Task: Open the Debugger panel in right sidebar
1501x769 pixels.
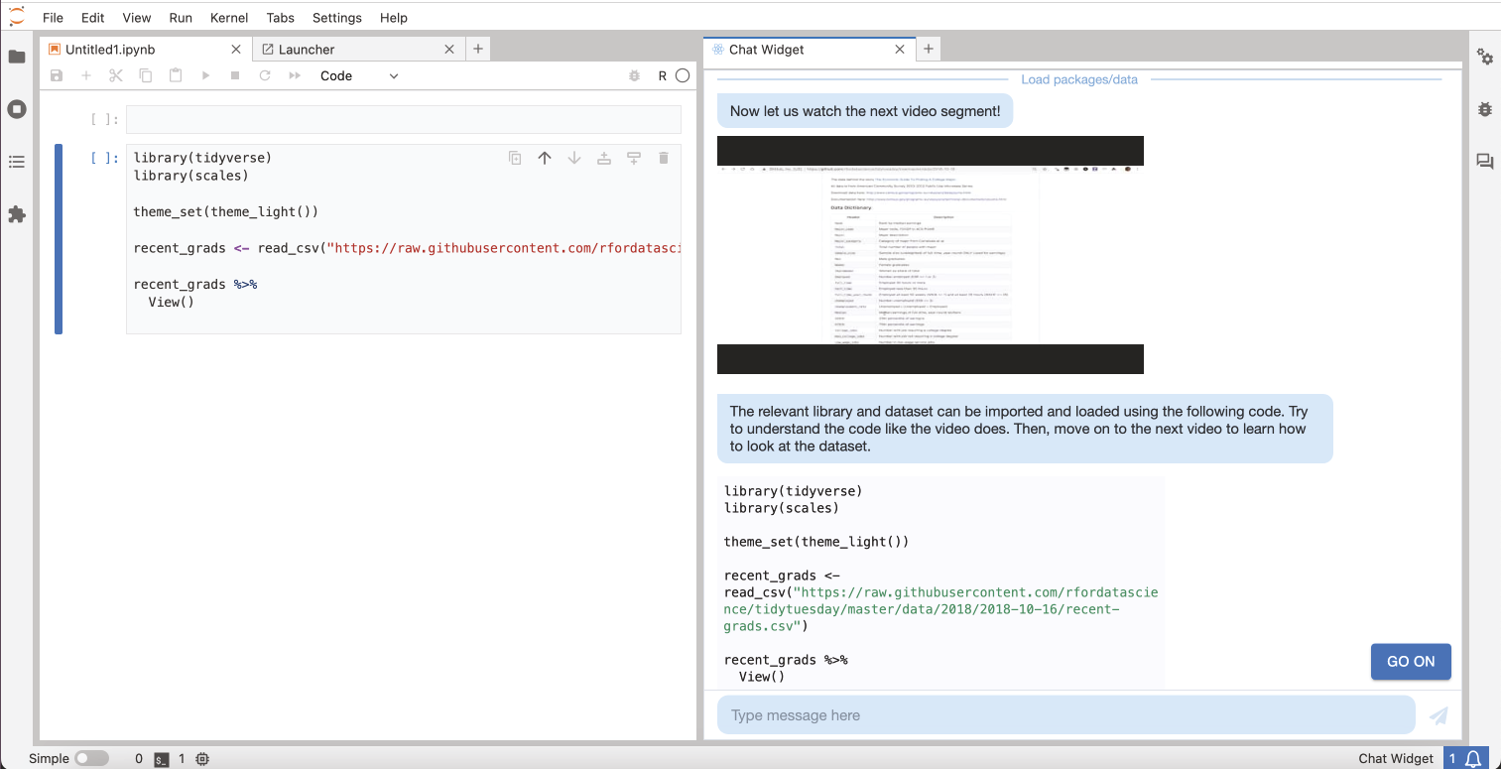Action: pyautogui.click(x=1485, y=109)
